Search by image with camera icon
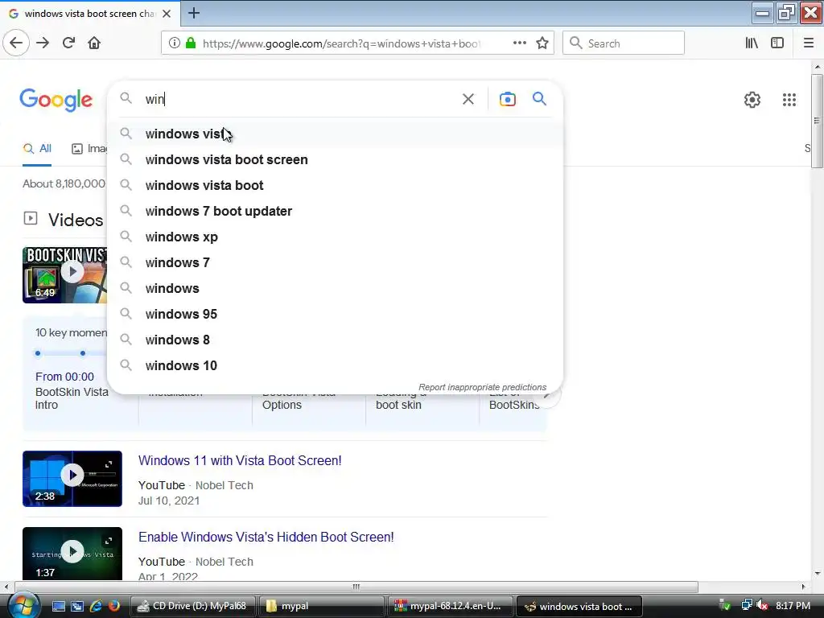 click(507, 99)
